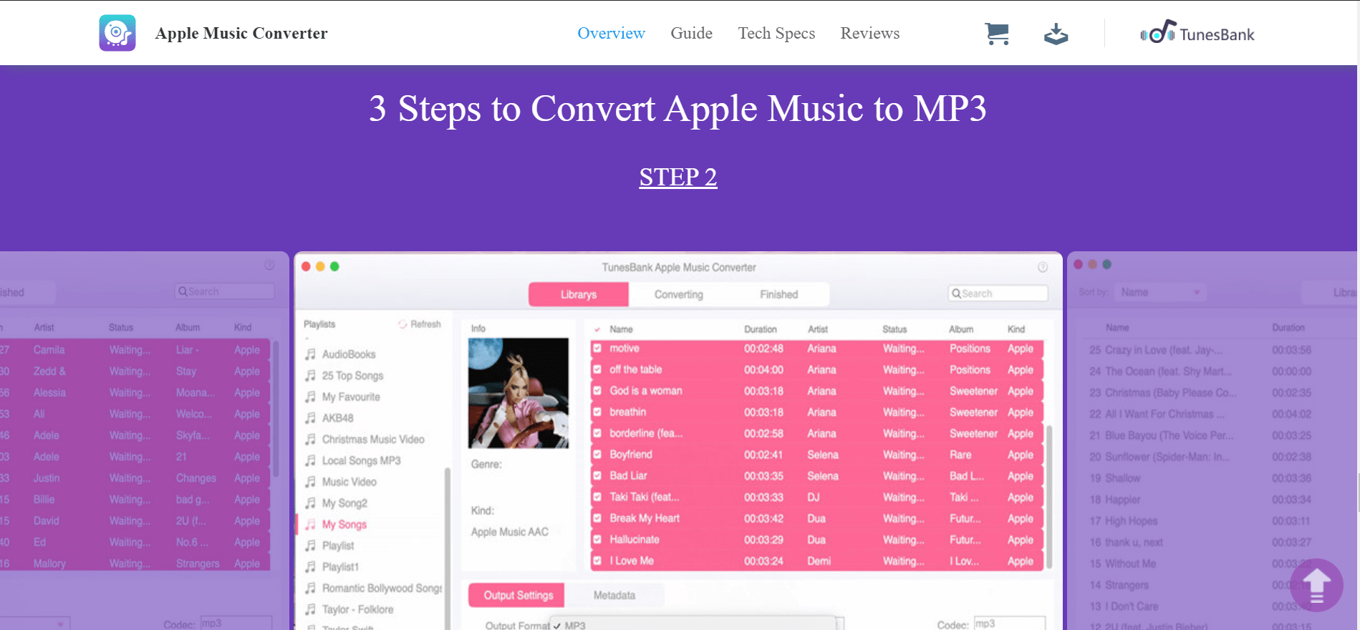Image resolution: width=1360 pixels, height=630 pixels.
Task: Open the Reviews nav item
Action: tap(869, 34)
